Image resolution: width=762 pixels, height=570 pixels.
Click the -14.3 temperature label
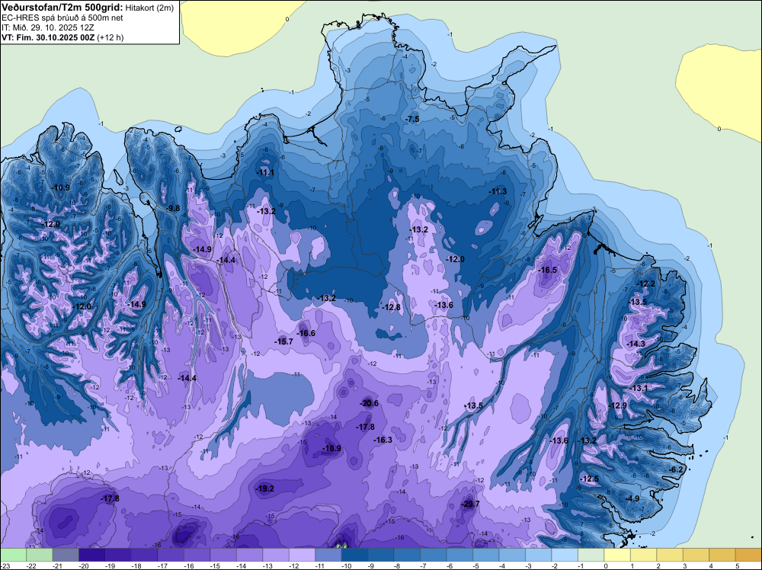(636, 344)
